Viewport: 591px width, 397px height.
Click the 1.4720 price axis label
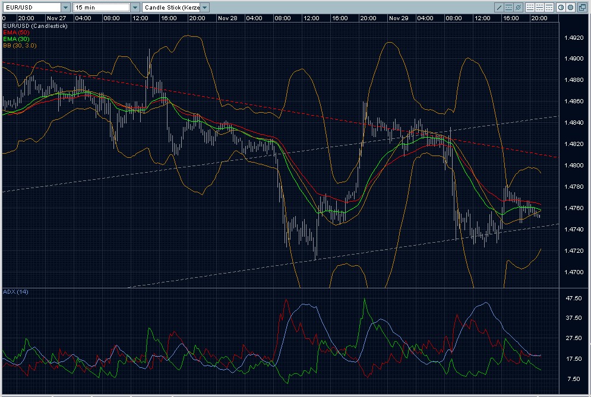click(x=574, y=251)
